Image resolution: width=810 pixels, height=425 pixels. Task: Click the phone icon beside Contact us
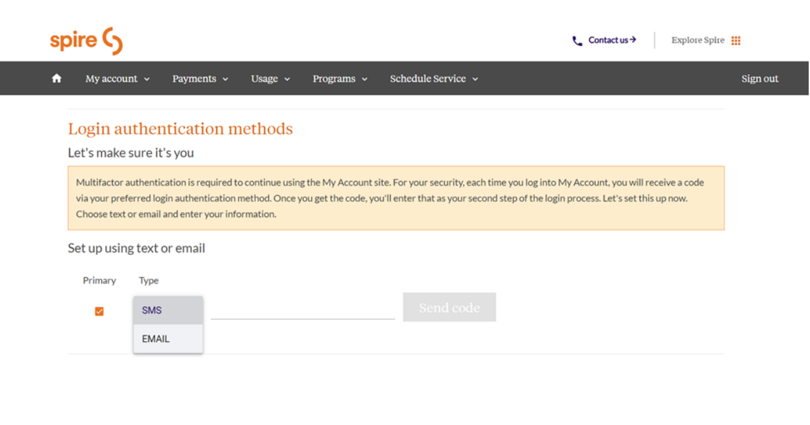point(576,40)
